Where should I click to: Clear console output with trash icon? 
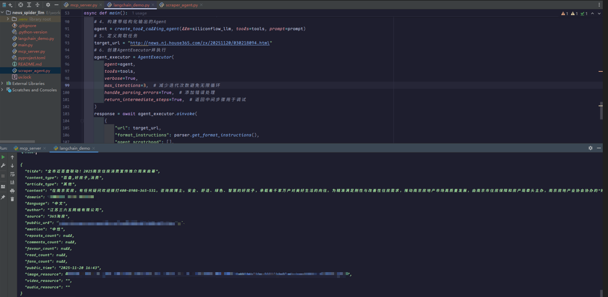point(12,199)
